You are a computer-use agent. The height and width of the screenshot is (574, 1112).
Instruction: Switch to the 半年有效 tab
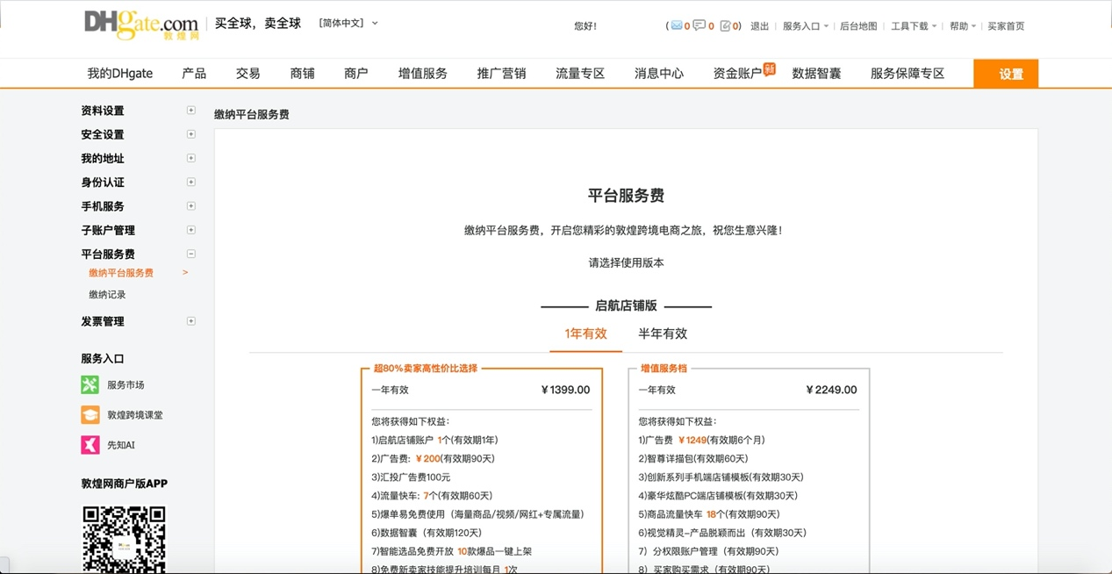click(x=663, y=334)
